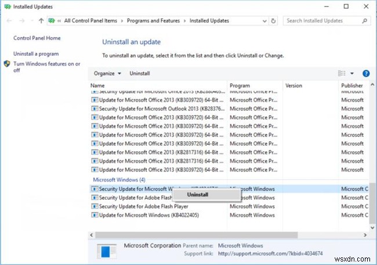This screenshot has height=265, width=377.
Task: Click the address bar Control Panel icon
Action: [x=52, y=21]
